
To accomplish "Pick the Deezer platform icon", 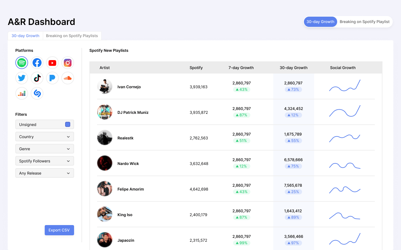I will pyautogui.click(x=22, y=93).
